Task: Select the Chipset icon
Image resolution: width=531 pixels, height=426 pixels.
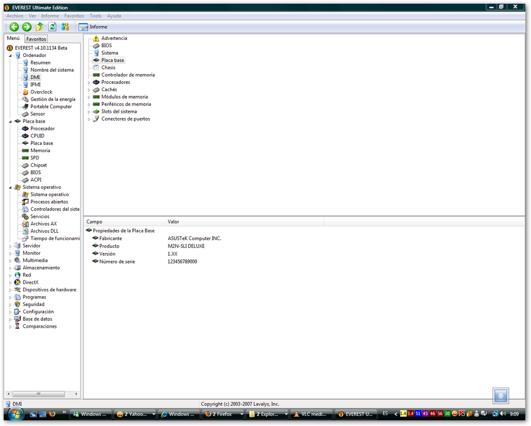Action: click(x=25, y=165)
